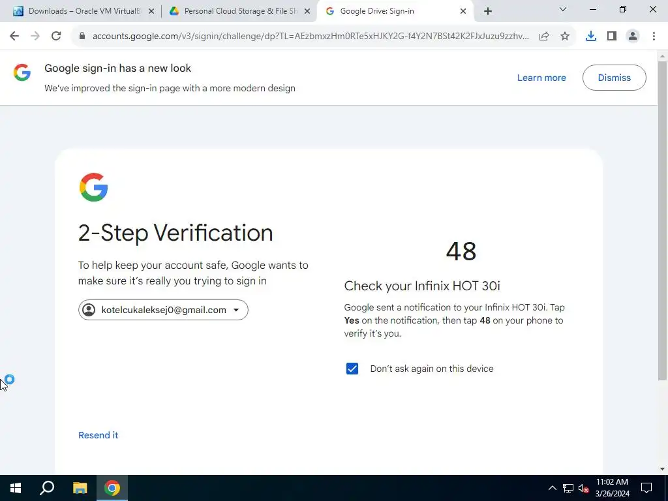
Task: Uncheck Don't ask again on this device
Action: pos(352,369)
